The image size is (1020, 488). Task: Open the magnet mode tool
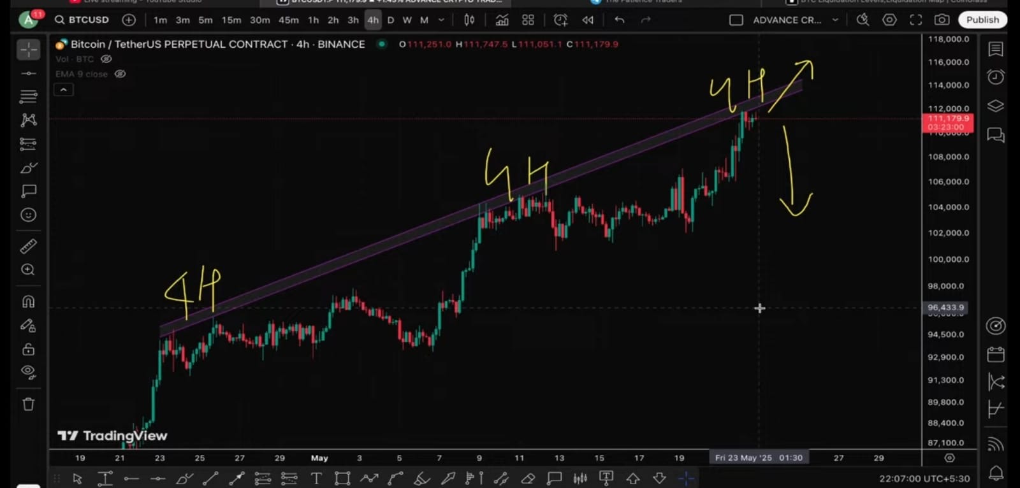pos(28,301)
